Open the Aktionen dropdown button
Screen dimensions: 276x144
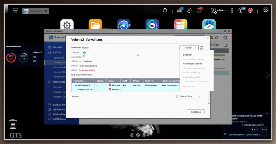189,48
